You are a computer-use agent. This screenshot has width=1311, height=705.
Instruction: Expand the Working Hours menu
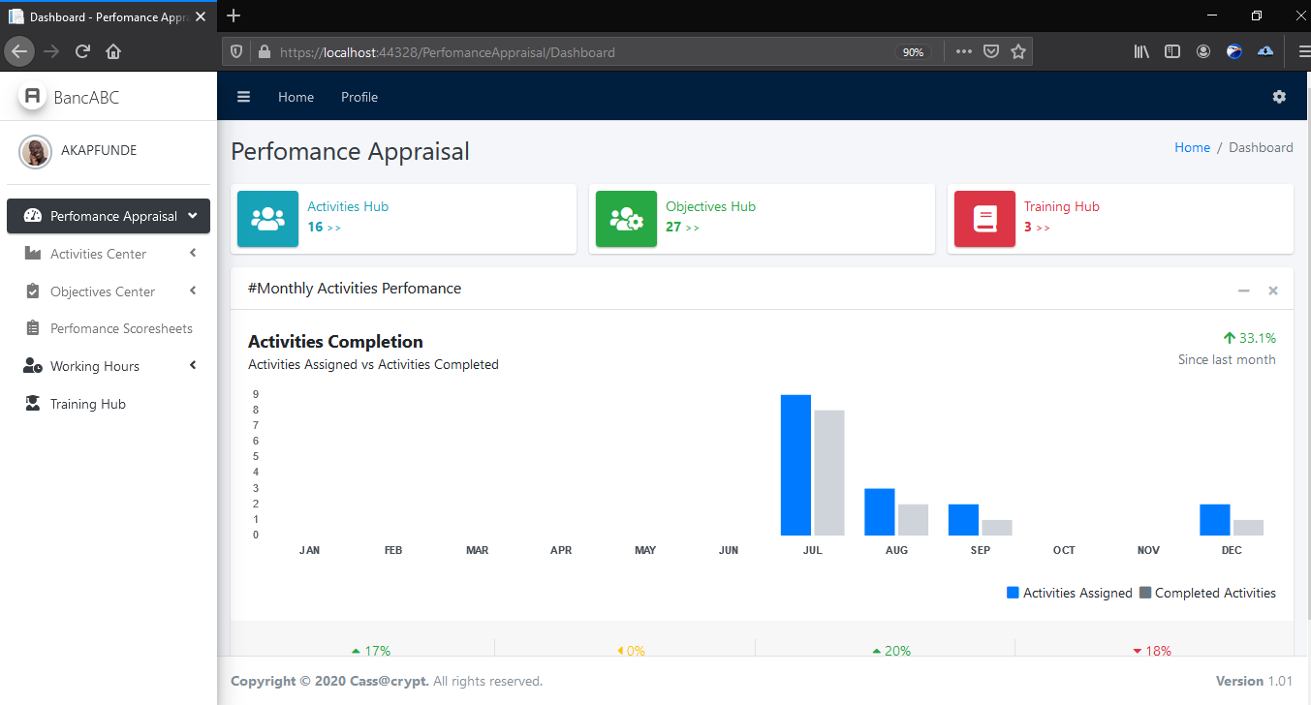(x=95, y=366)
